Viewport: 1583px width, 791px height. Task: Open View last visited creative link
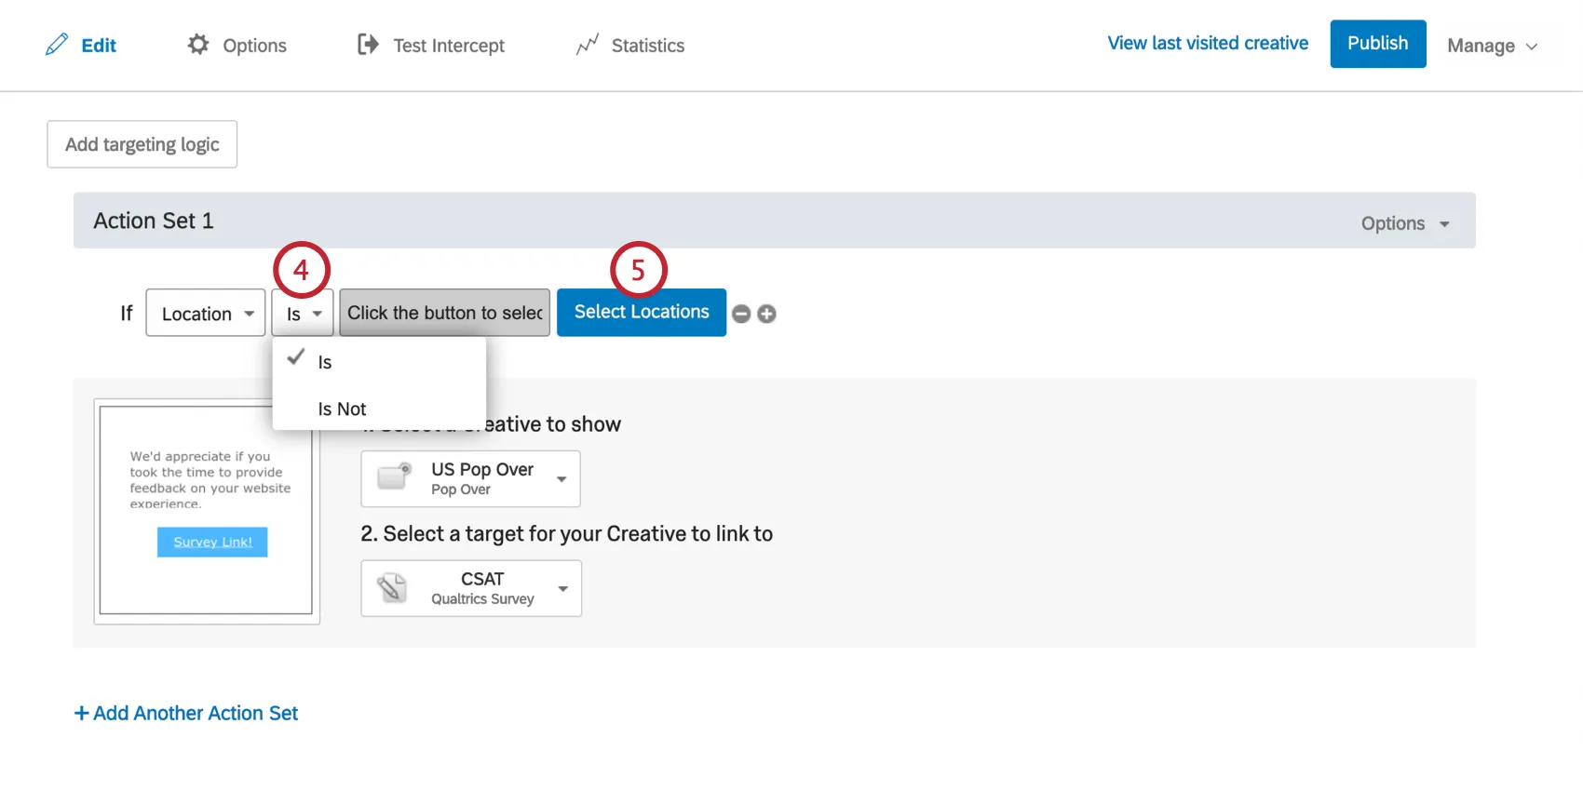pos(1208,44)
